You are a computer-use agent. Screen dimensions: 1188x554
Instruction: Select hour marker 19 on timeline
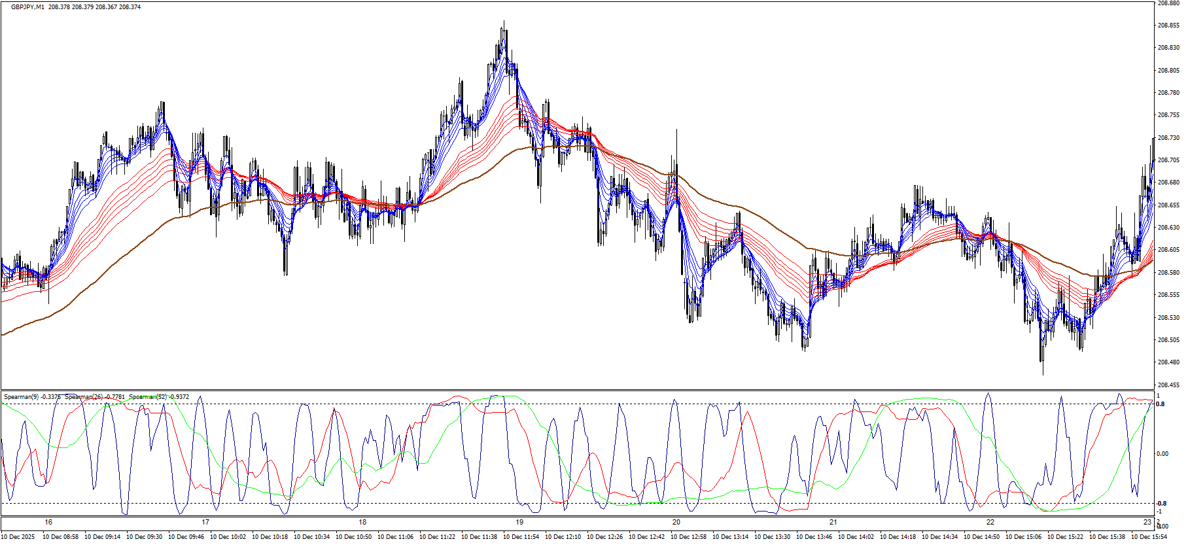(519, 522)
